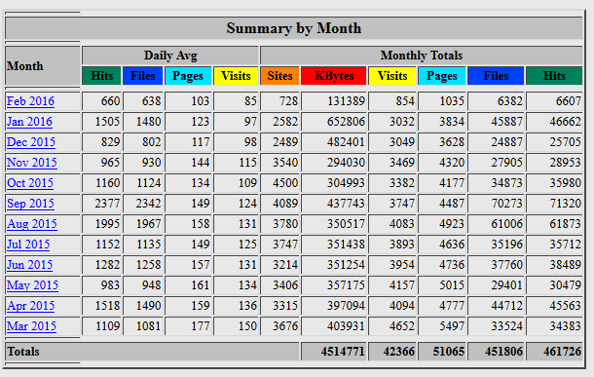Select Sep 2015 monthly hits 71320
594x377 pixels.
pyautogui.click(x=565, y=204)
